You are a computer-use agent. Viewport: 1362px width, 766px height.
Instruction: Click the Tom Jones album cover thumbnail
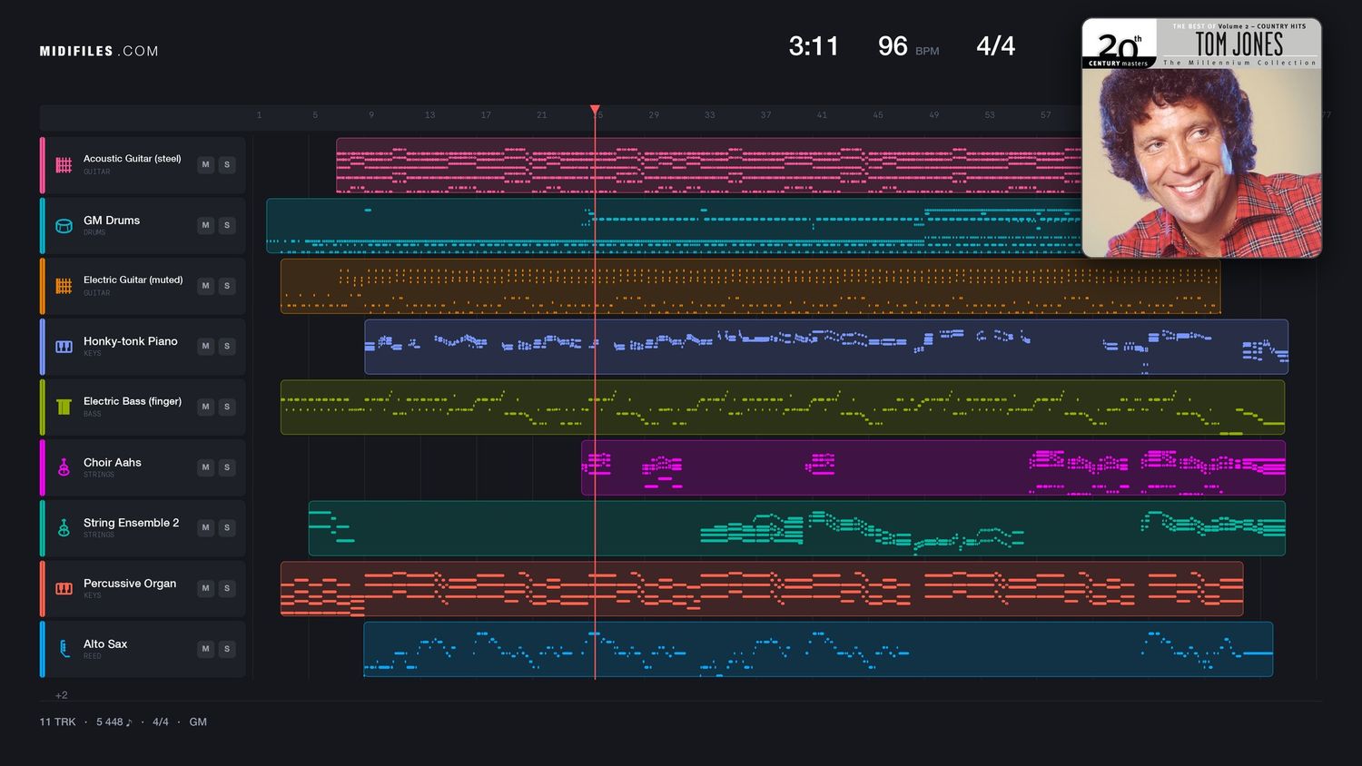coord(1201,138)
